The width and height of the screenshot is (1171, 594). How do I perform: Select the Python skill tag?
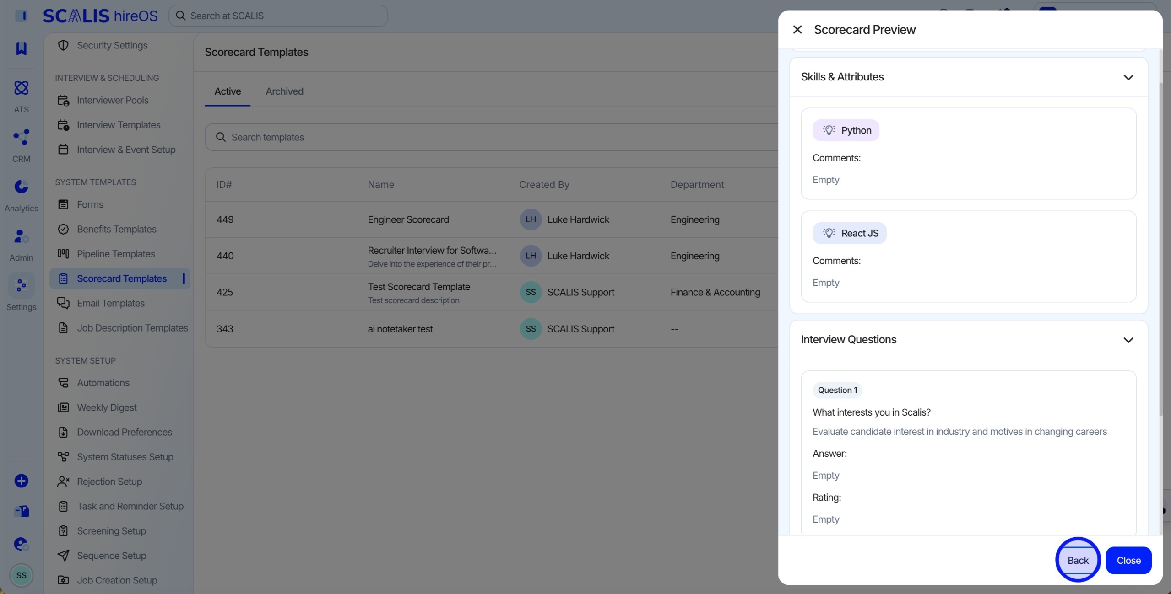tap(846, 130)
